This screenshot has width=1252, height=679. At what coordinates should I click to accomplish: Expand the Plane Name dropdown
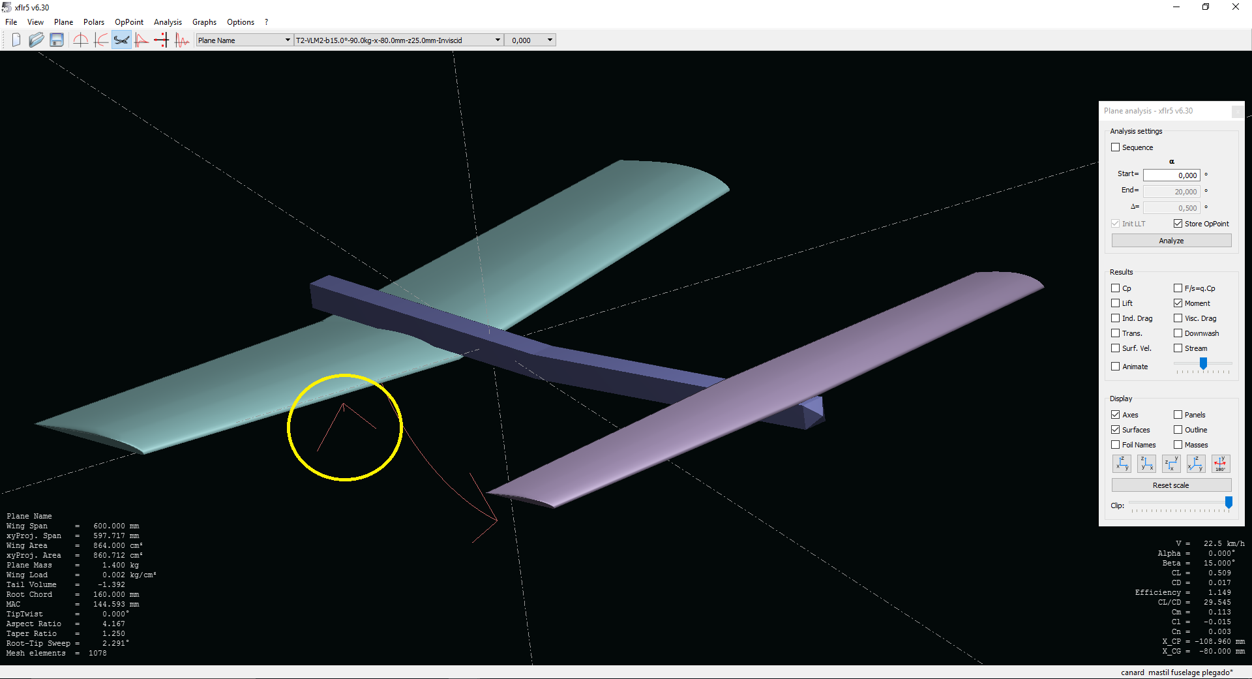coord(244,40)
